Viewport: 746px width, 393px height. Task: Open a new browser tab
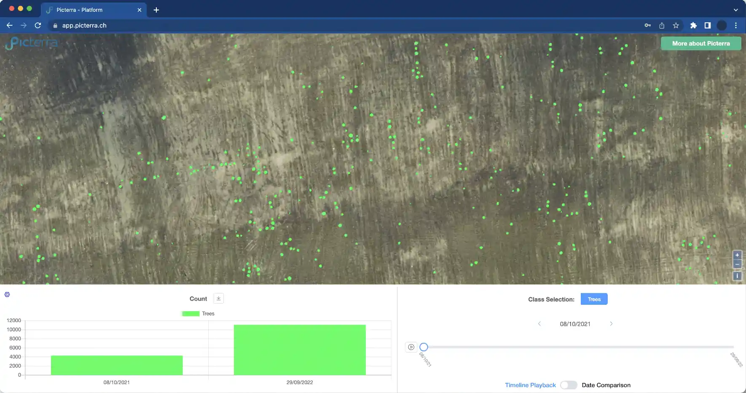(156, 10)
